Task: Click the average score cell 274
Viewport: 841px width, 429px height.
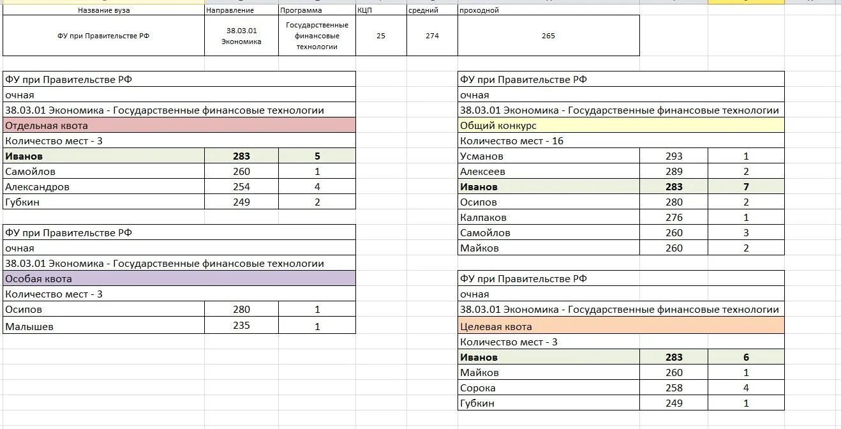Action: (x=432, y=36)
